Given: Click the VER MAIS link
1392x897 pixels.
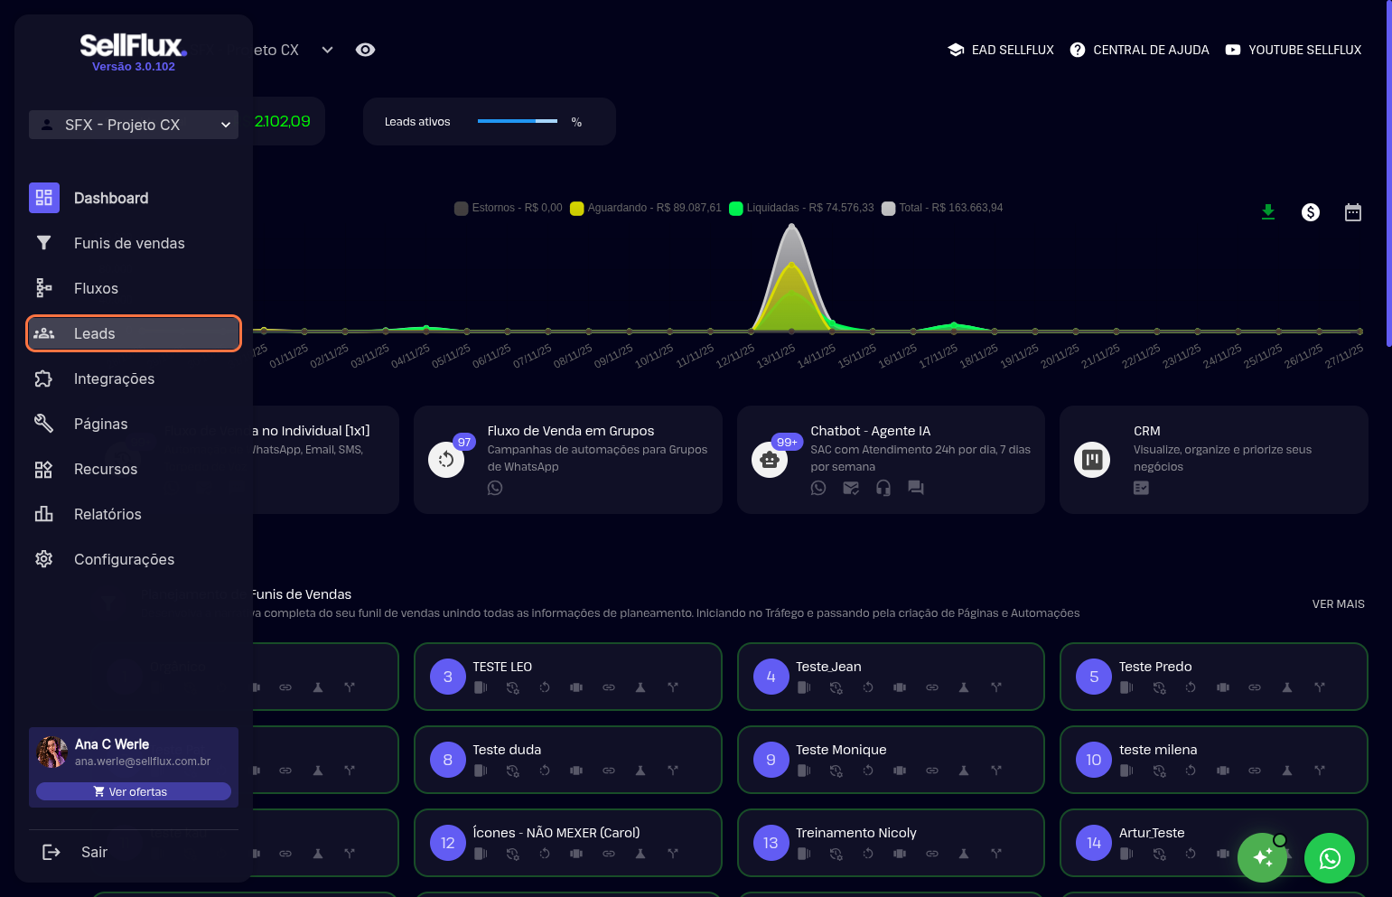Looking at the screenshot, I should point(1338,603).
